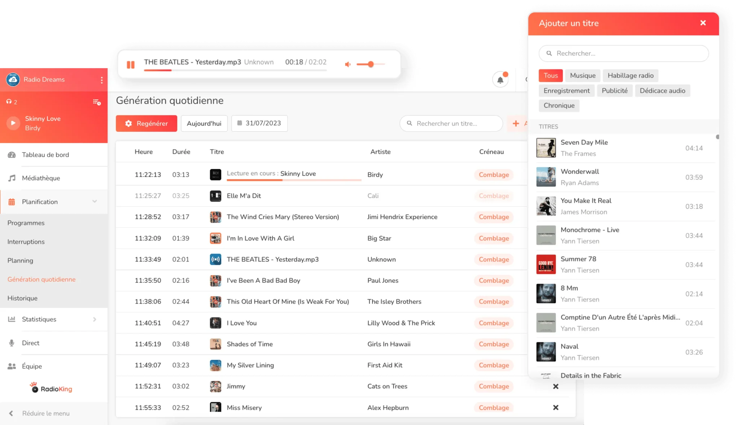
Task: Open the 31/07/2023 date picker
Action: point(259,123)
